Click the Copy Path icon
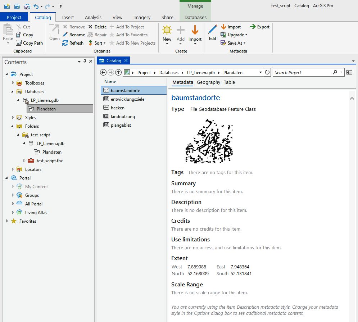 pos(19,43)
